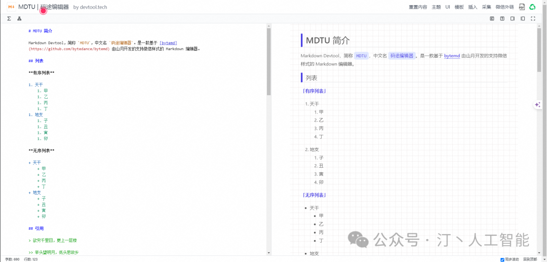Click the bytemd link in preview

point(452,56)
